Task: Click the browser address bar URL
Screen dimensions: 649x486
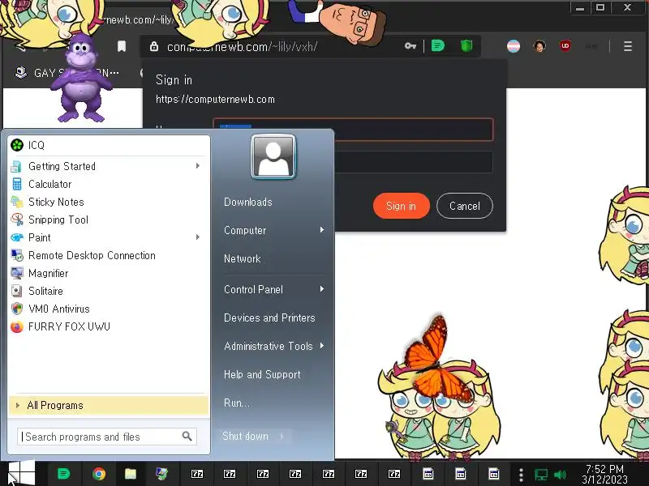Action: click(242, 47)
